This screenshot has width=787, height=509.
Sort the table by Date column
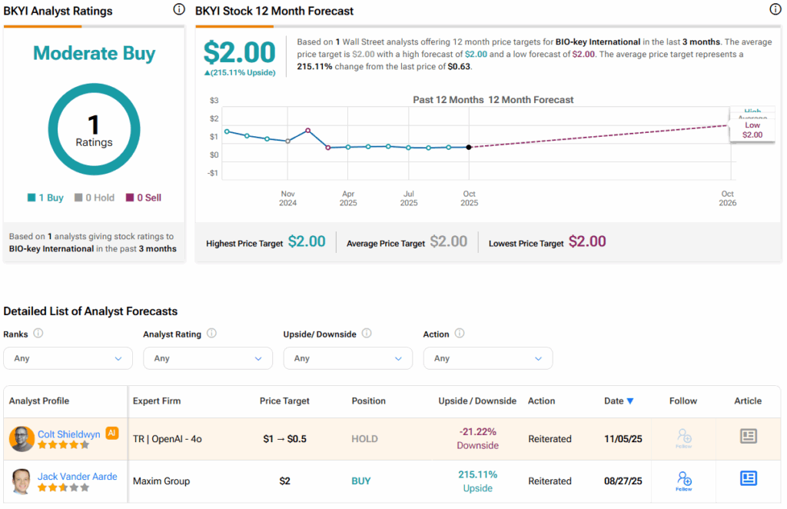coord(619,401)
